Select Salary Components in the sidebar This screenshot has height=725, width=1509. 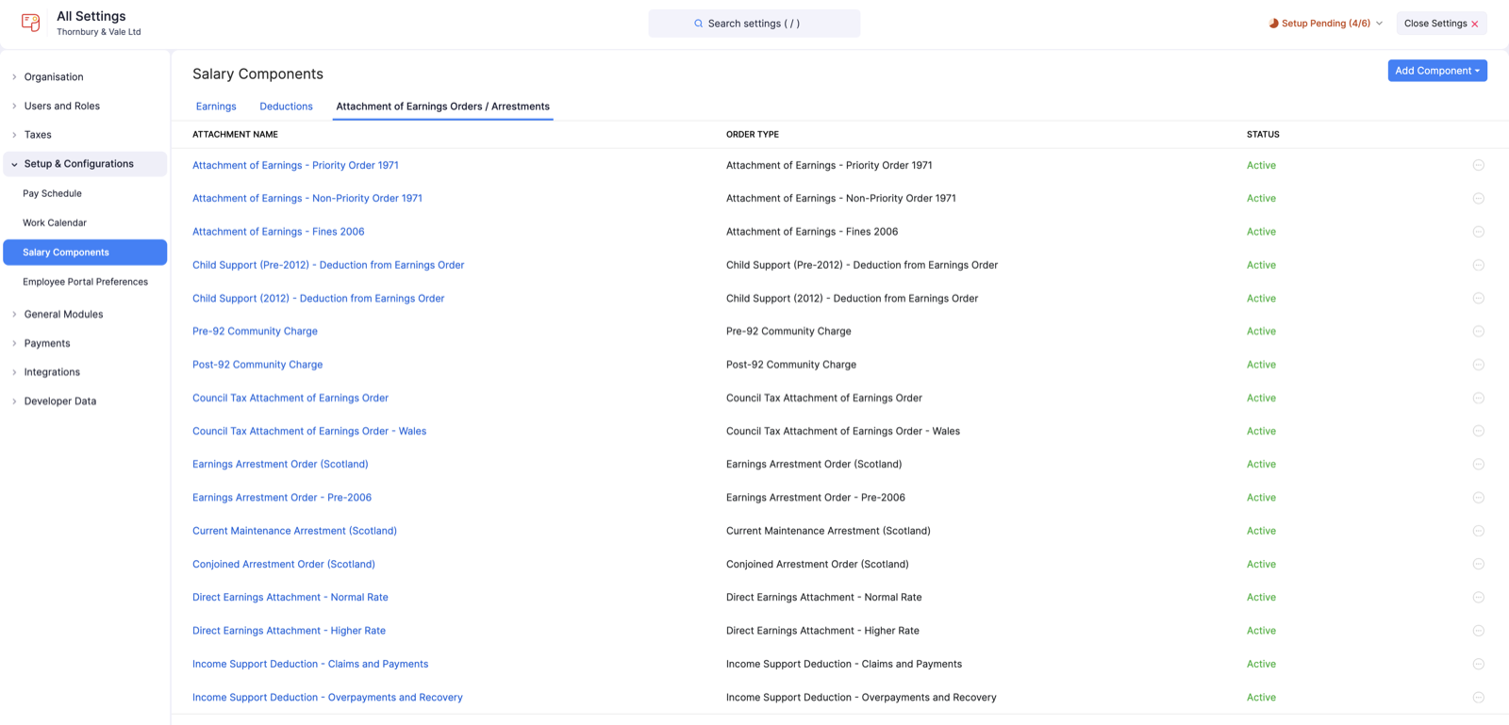tap(85, 252)
